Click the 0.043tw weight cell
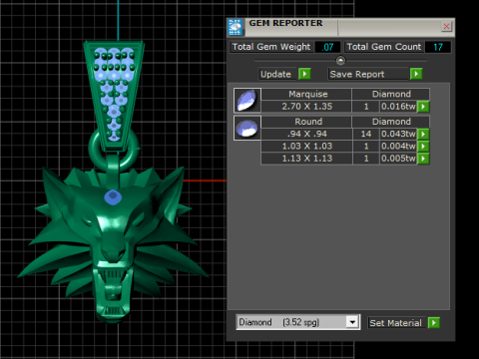479x359 pixels. click(398, 134)
